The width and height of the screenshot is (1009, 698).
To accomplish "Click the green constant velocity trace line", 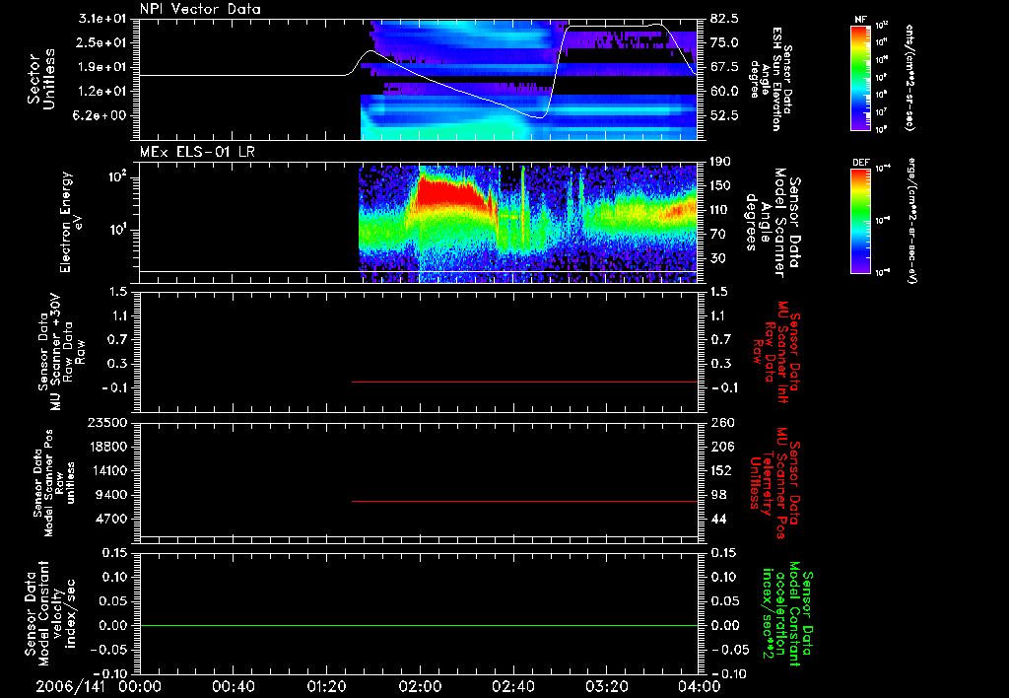I will click(419, 625).
